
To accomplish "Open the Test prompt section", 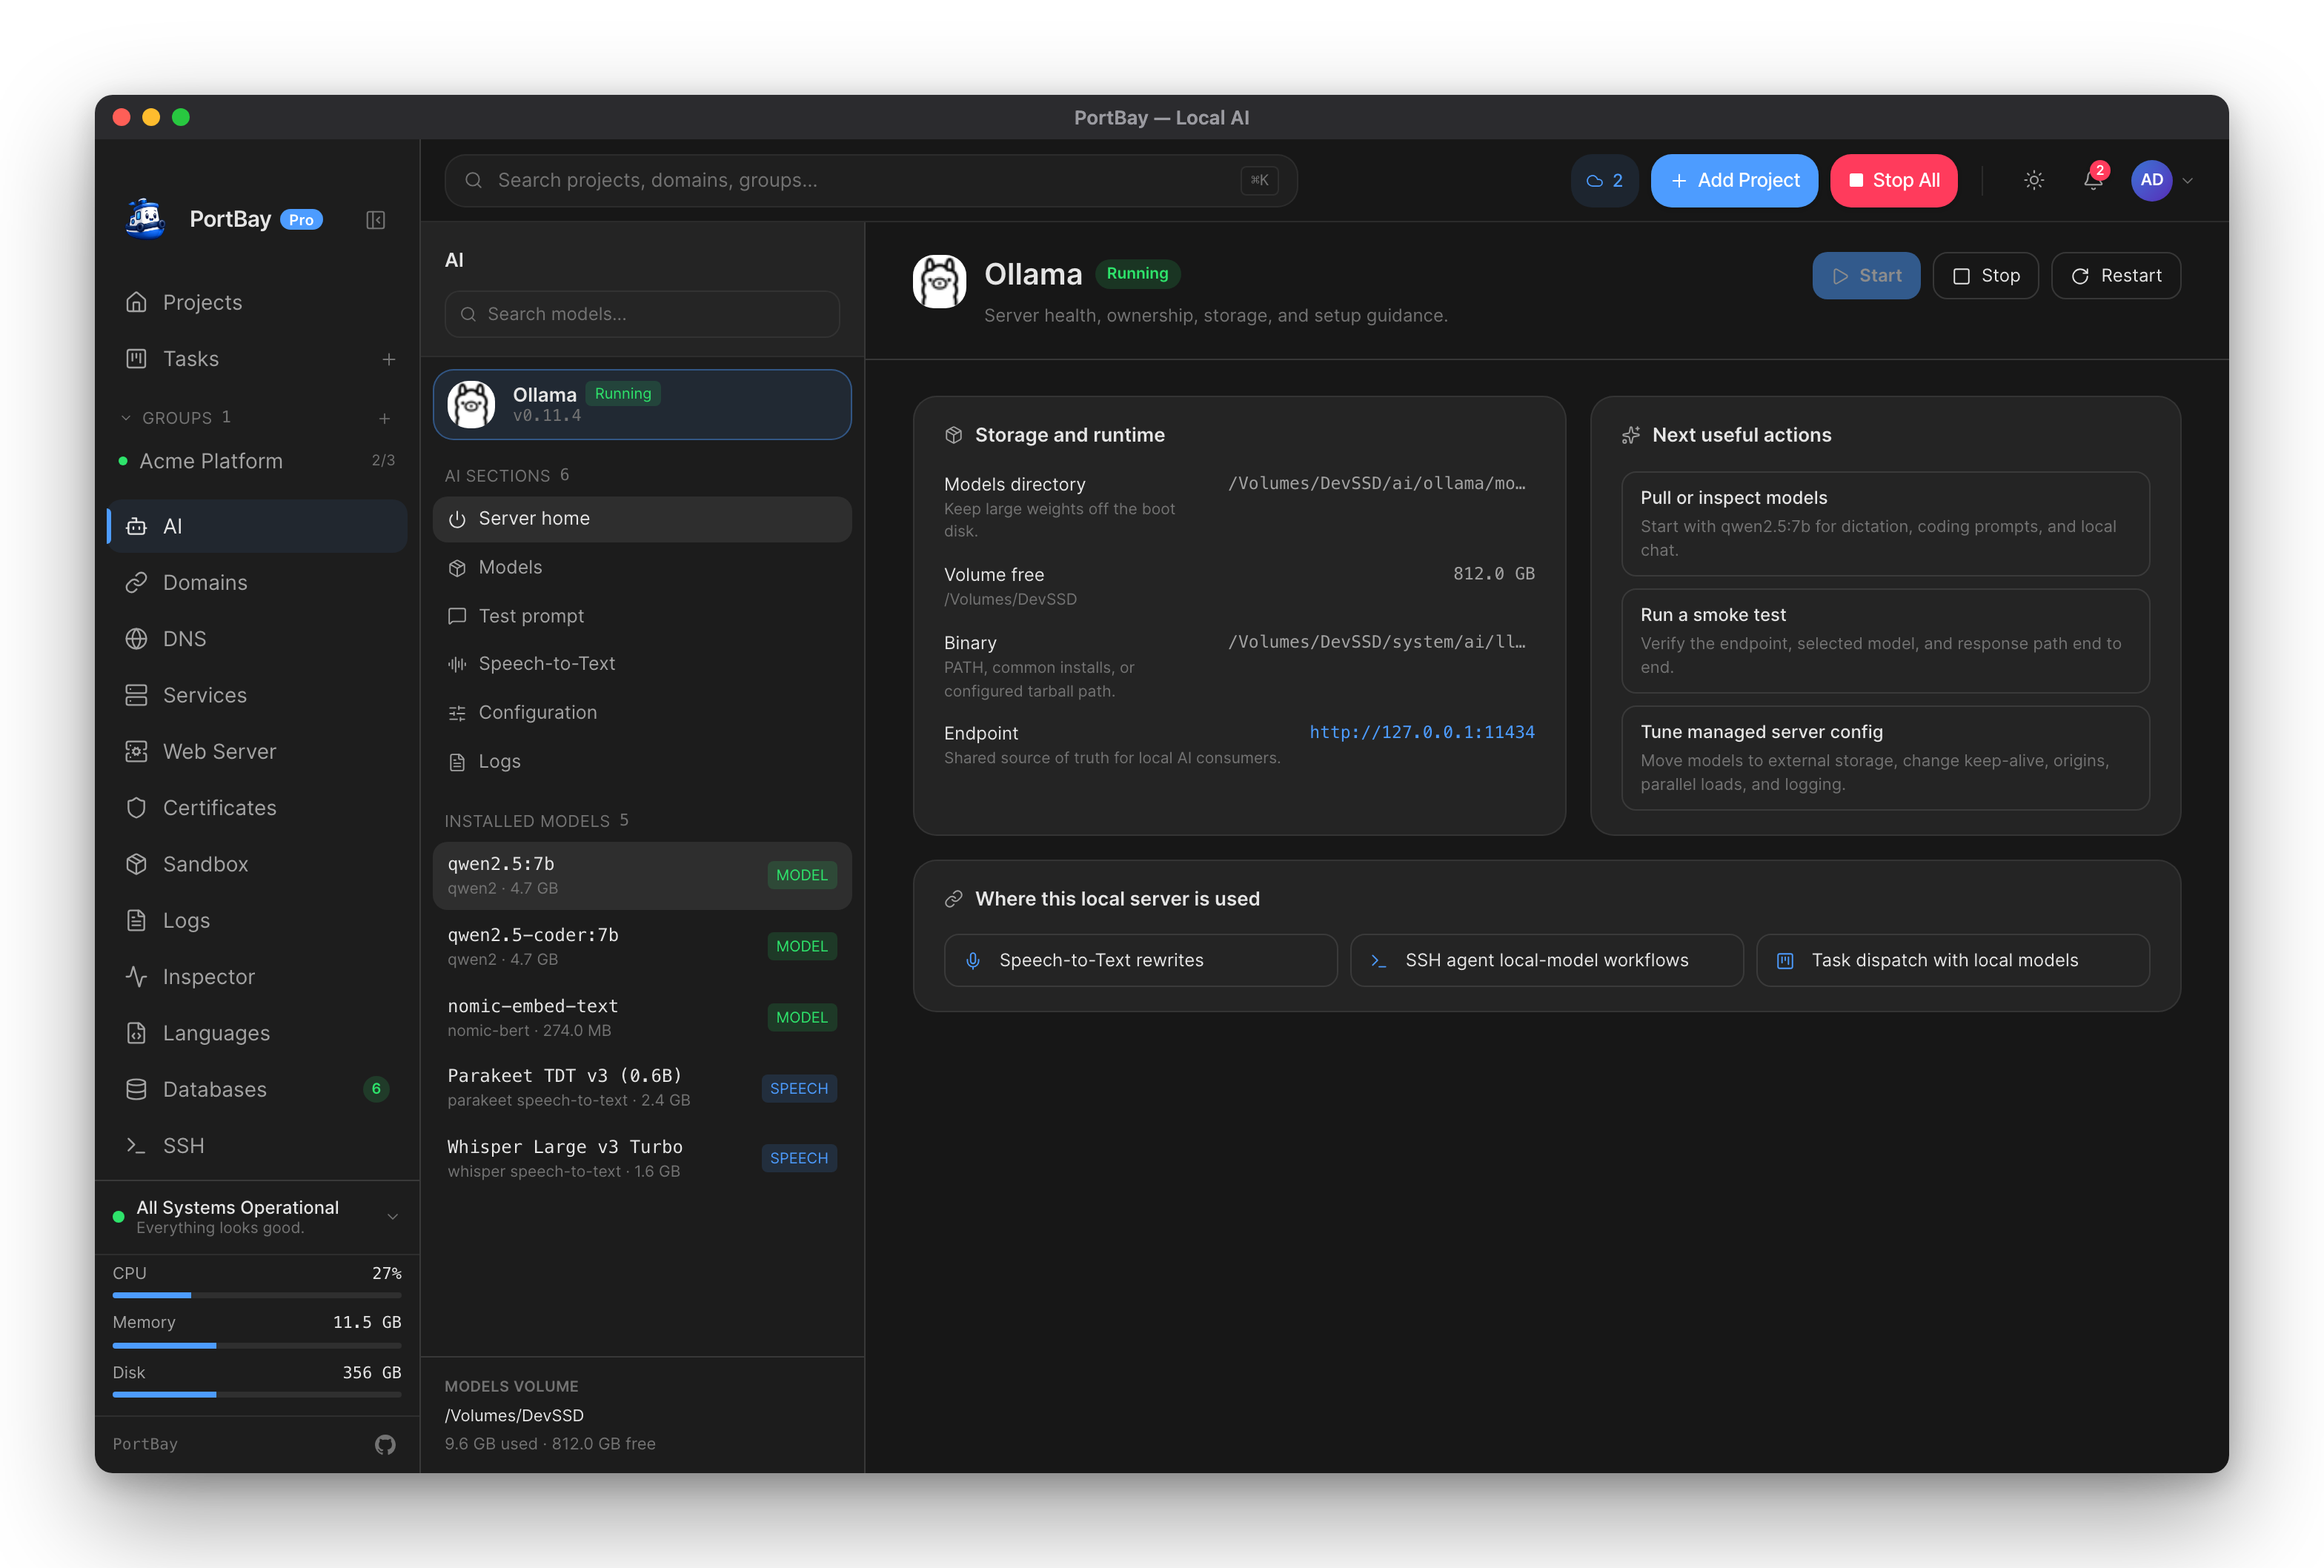I will (642, 616).
